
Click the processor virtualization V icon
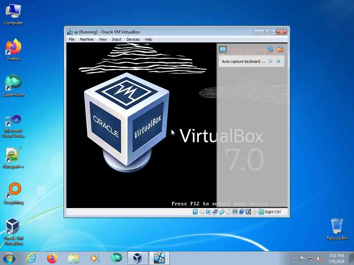click(x=248, y=212)
